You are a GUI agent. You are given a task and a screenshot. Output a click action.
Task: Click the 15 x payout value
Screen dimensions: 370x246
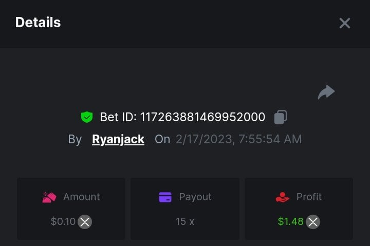click(x=185, y=222)
